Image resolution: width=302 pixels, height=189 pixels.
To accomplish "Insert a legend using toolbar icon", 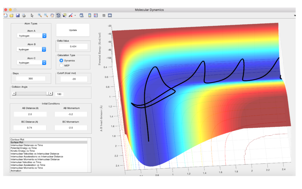I will pyautogui.click(x=96, y=15).
